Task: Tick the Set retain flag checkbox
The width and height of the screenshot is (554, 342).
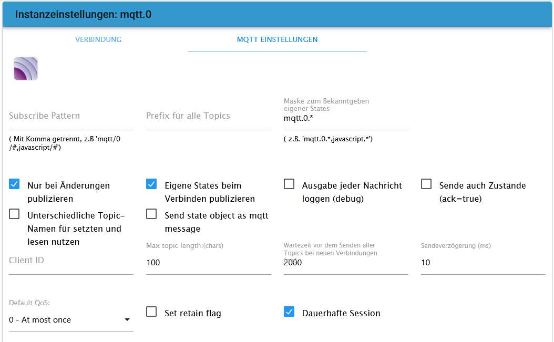Action: (151, 312)
